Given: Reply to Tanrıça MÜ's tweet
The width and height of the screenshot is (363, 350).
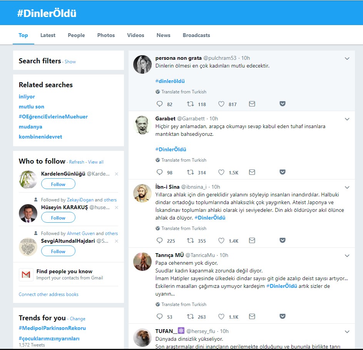Looking at the screenshot, I should 159,316.
